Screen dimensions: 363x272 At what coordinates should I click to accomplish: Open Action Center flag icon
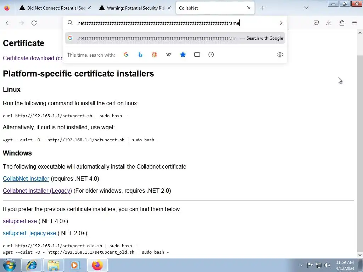pyautogui.click(x=310, y=265)
